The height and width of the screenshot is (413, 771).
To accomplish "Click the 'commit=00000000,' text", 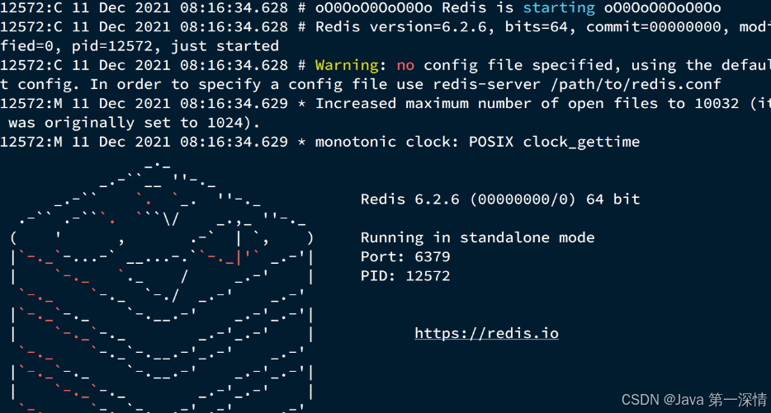I will tap(658, 27).
